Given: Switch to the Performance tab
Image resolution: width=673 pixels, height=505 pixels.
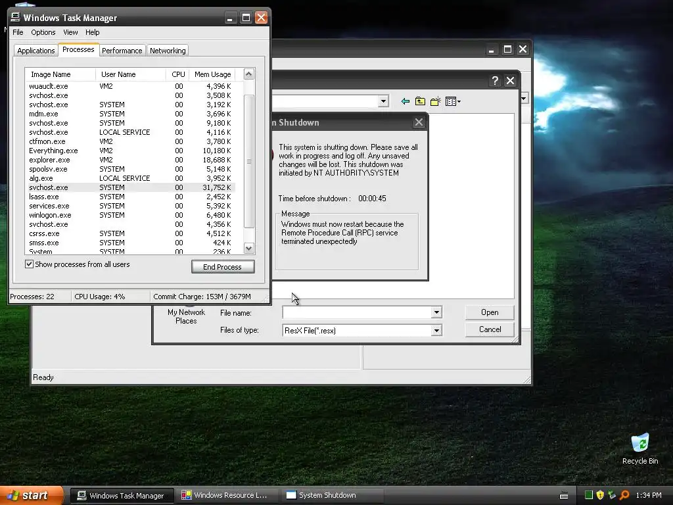Looking at the screenshot, I should pyautogui.click(x=122, y=51).
